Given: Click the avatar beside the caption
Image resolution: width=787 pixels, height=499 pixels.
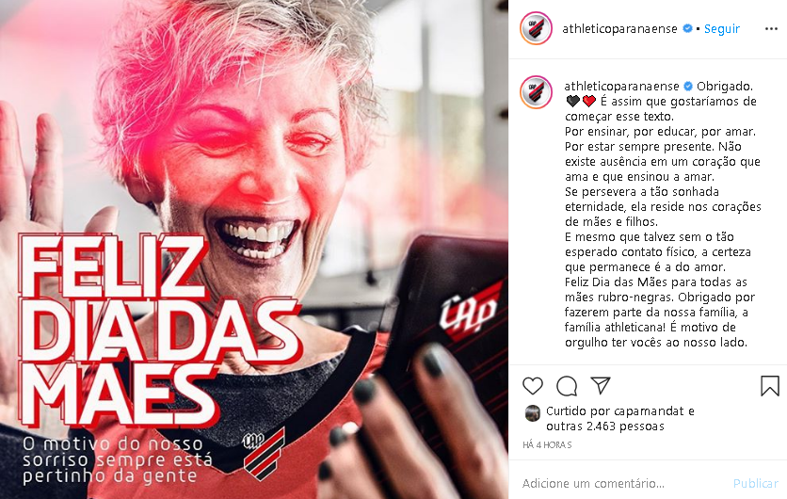Looking at the screenshot, I should [x=536, y=92].
